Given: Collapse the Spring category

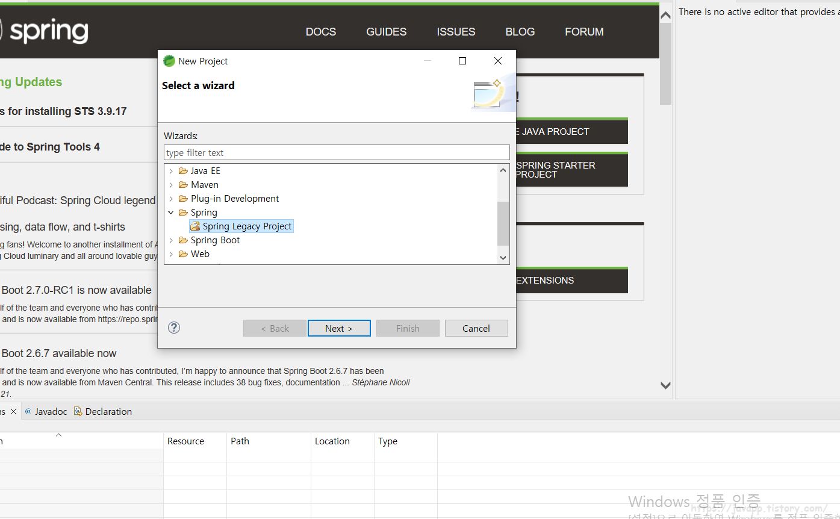Looking at the screenshot, I should pyautogui.click(x=171, y=213).
